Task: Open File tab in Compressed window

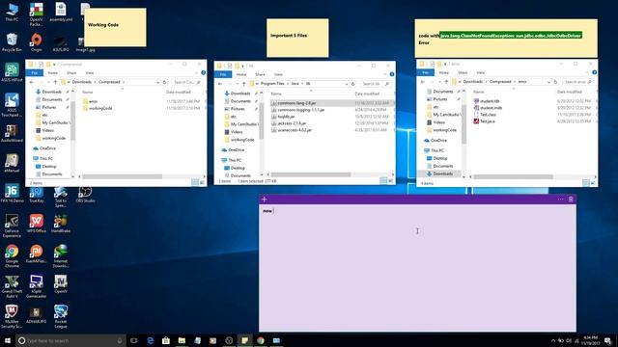Action: [35, 73]
